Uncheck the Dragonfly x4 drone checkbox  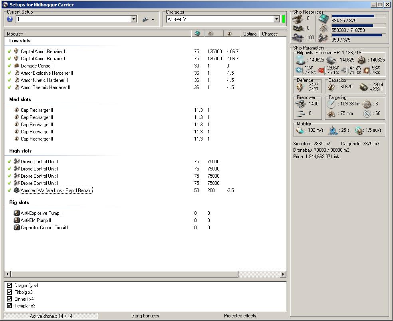[x=10, y=285]
